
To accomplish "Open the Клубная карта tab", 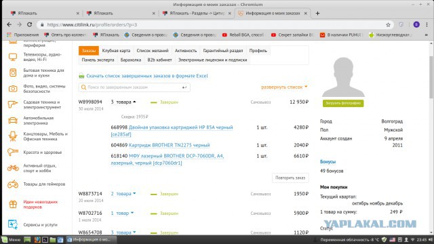I will 116,51.
